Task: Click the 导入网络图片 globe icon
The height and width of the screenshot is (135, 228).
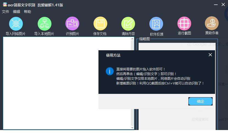Action: pyautogui.click(x=16, y=24)
